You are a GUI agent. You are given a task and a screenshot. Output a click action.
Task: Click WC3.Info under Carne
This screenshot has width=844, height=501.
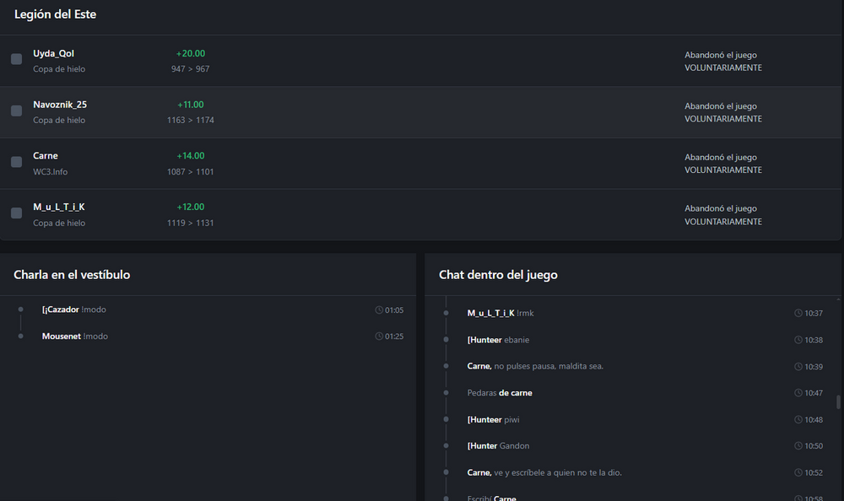50,172
